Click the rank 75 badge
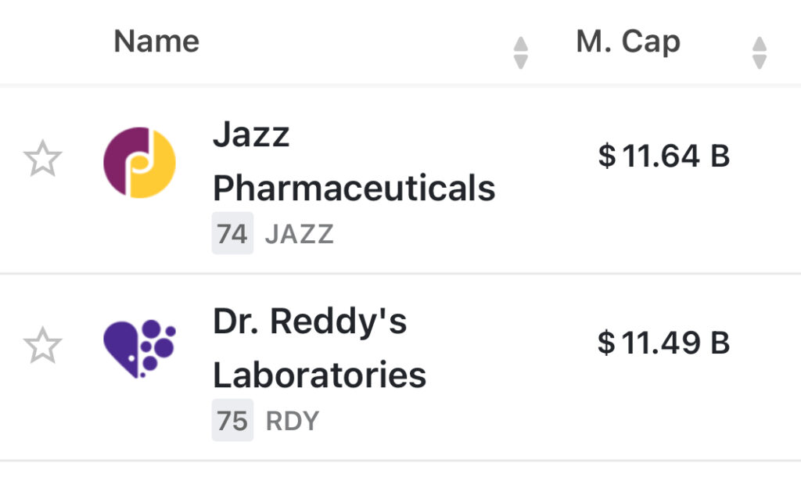This screenshot has width=801, height=485. [x=232, y=422]
